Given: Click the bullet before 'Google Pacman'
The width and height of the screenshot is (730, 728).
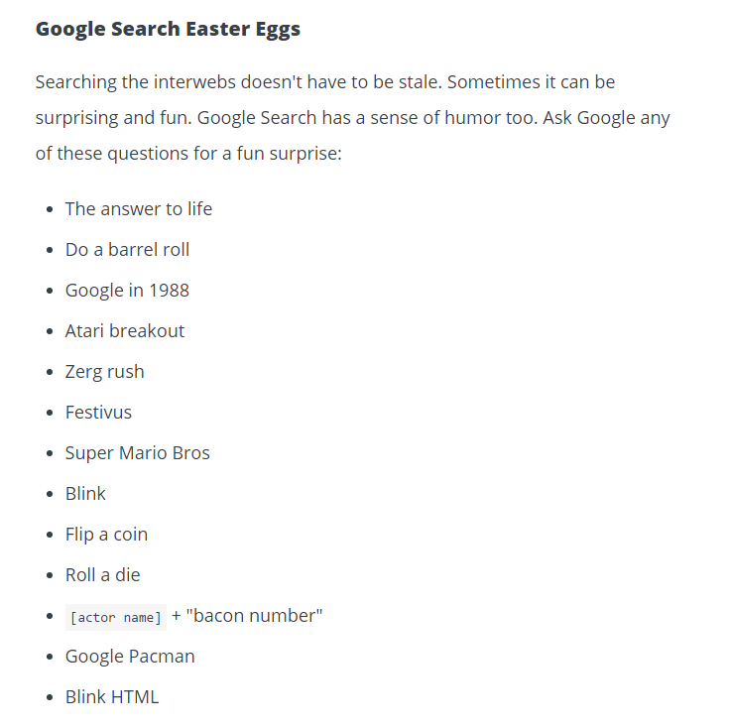Looking at the screenshot, I should (51, 657).
